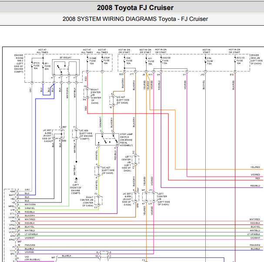This screenshot has width=264, height=262.
Task: Click the "PI" ECU pin label
Action: point(13,247)
